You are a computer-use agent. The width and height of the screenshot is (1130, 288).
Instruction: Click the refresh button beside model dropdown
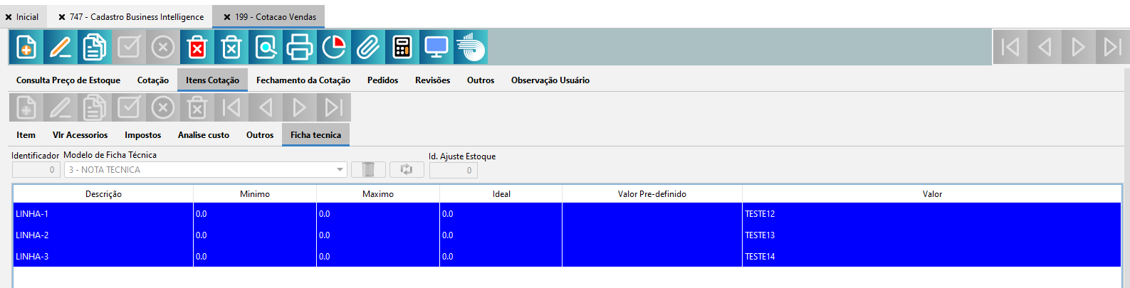click(x=407, y=170)
